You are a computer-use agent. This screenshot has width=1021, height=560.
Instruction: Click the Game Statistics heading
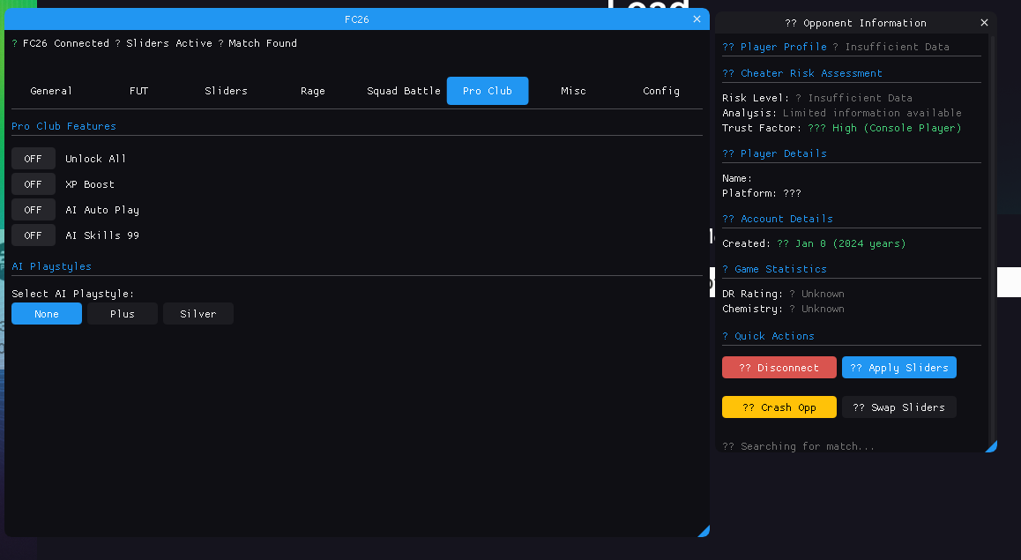tap(775, 269)
